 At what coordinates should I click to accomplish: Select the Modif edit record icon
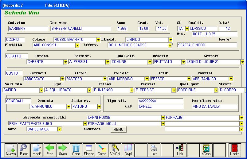[x=37, y=150]
